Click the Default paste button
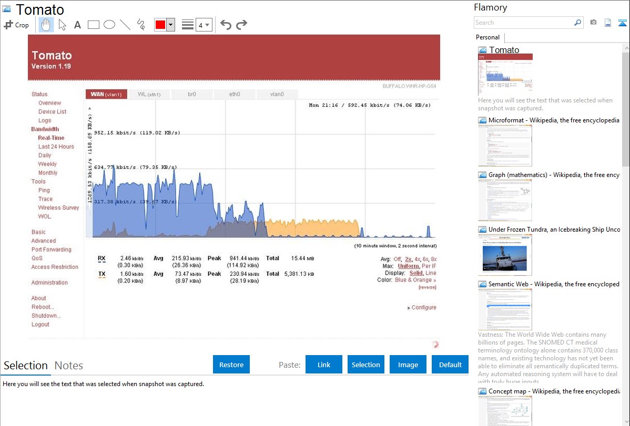 point(450,365)
